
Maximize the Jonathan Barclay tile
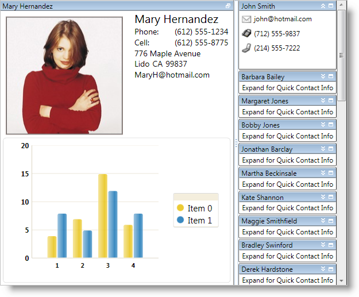tap(331, 149)
